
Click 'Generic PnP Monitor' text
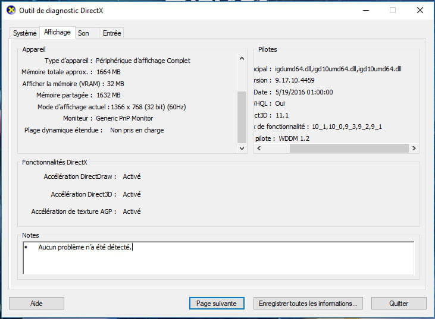click(x=124, y=119)
